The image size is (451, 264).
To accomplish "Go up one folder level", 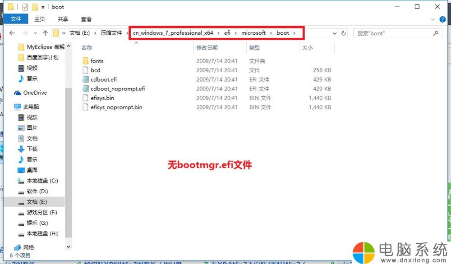I will pos(45,33).
